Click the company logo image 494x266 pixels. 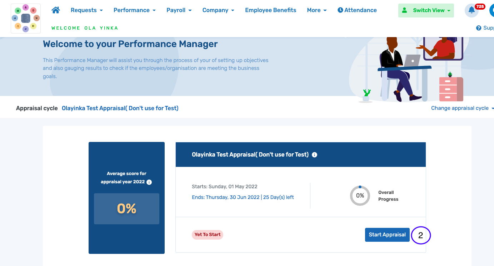click(x=26, y=19)
